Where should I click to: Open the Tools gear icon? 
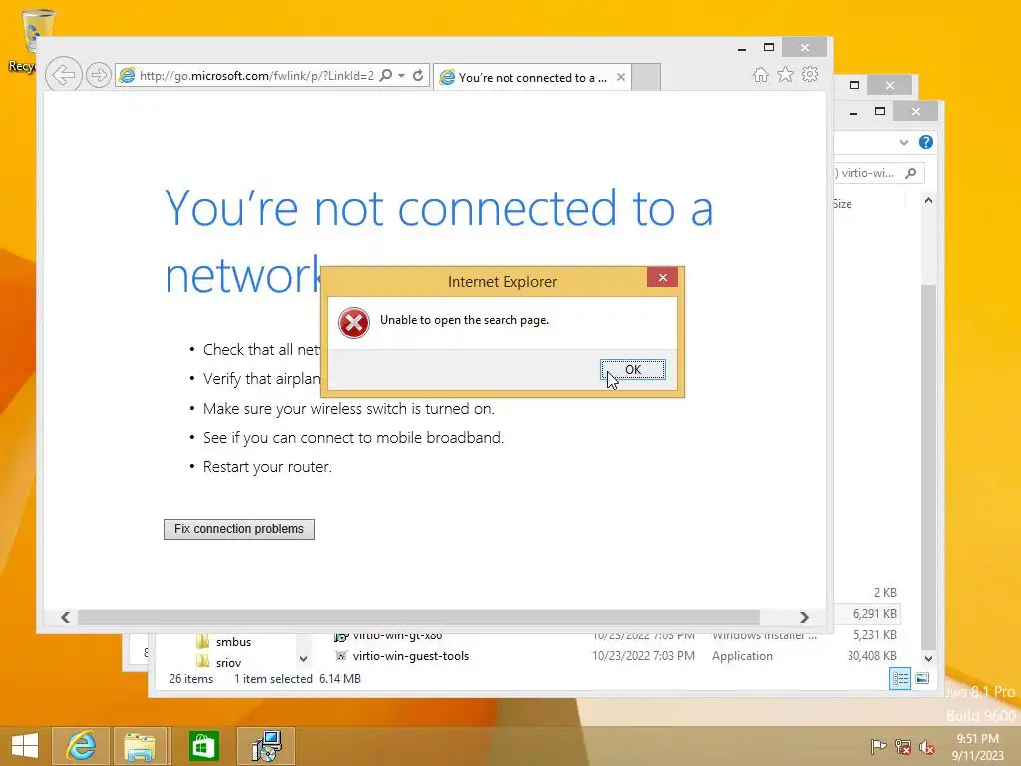[810, 74]
